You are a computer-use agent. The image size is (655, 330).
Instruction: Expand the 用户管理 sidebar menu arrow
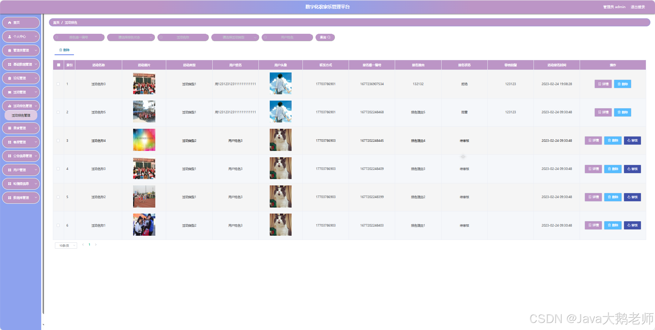click(36, 170)
